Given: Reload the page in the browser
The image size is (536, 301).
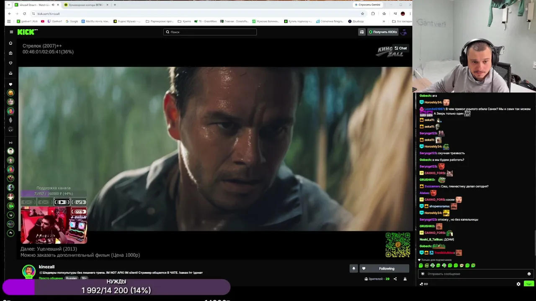Looking at the screenshot, I should [x=24, y=13].
